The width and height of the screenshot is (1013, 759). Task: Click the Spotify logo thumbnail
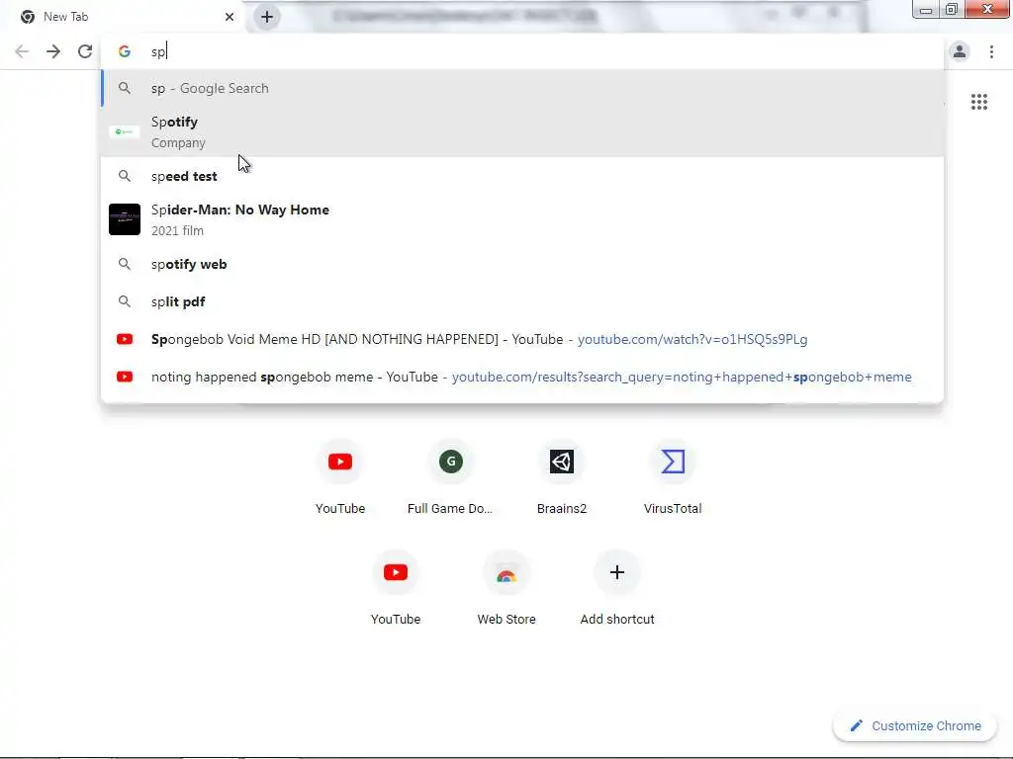(124, 131)
